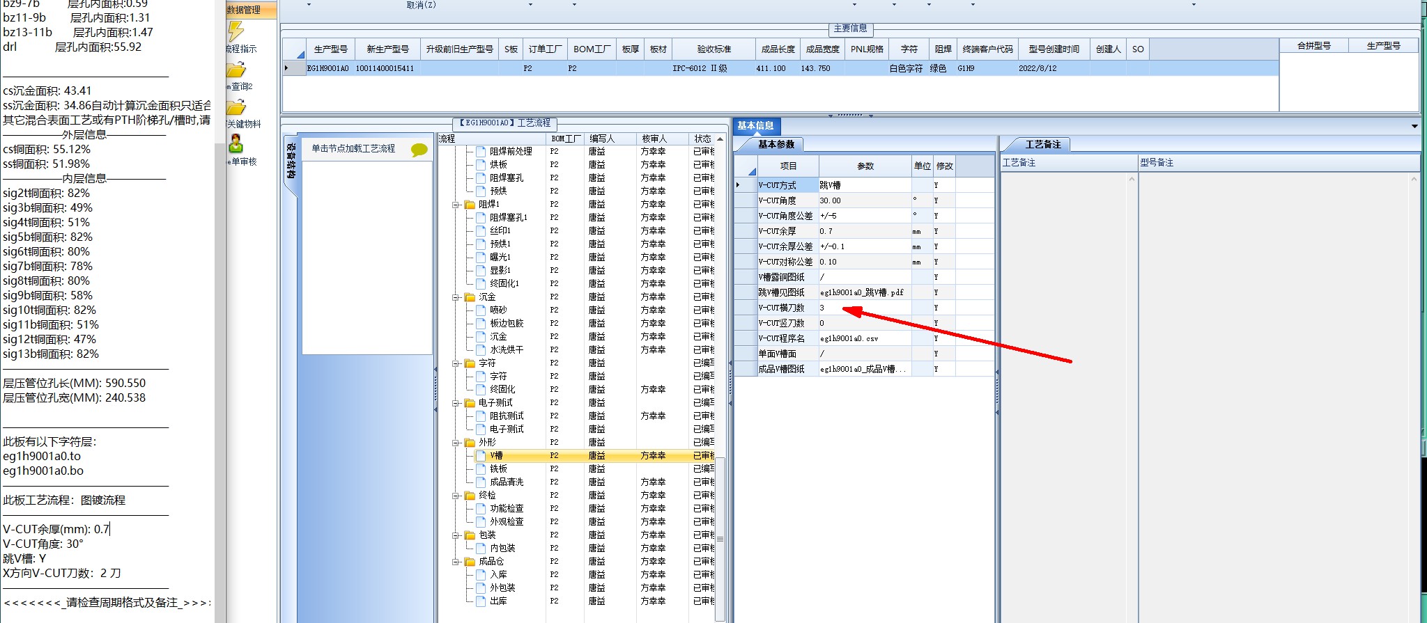Image resolution: width=1427 pixels, height=623 pixels.
Task: Click the process tree scroll-up arrow
Action: [720, 139]
